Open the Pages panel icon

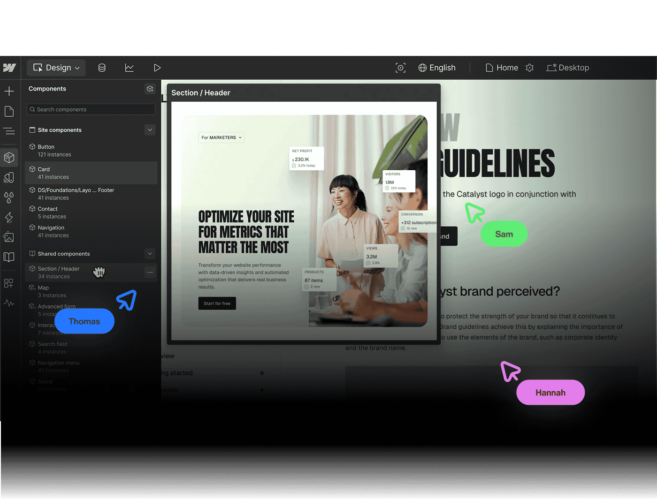pos(9,111)
